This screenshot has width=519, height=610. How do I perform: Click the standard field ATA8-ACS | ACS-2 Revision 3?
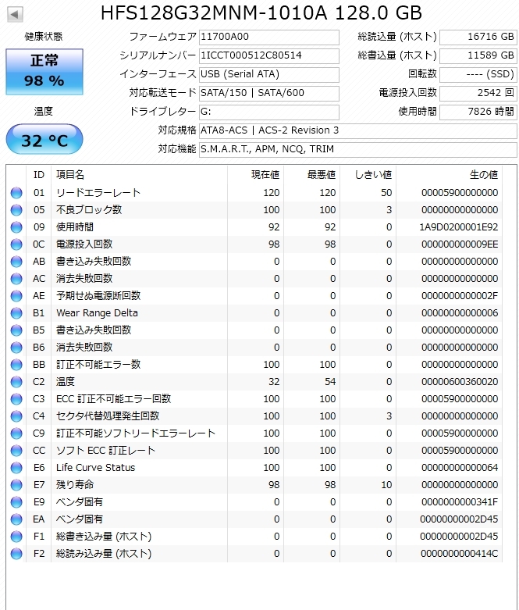point(358,130)
